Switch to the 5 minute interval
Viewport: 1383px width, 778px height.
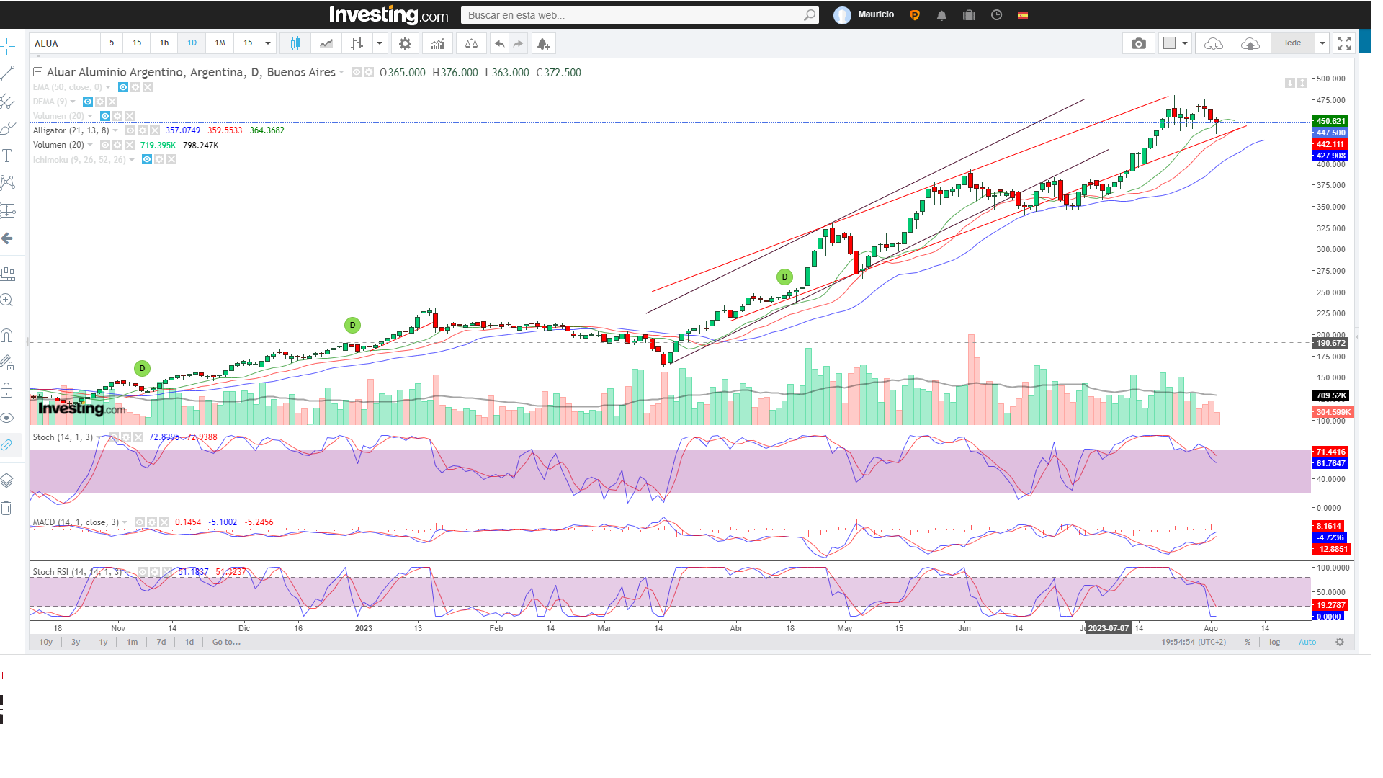point(112,43)
